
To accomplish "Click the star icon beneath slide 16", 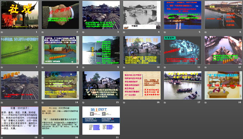I will (x=124, y=103).
